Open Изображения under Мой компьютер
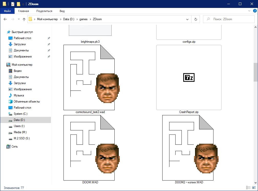 coord(23,89)
